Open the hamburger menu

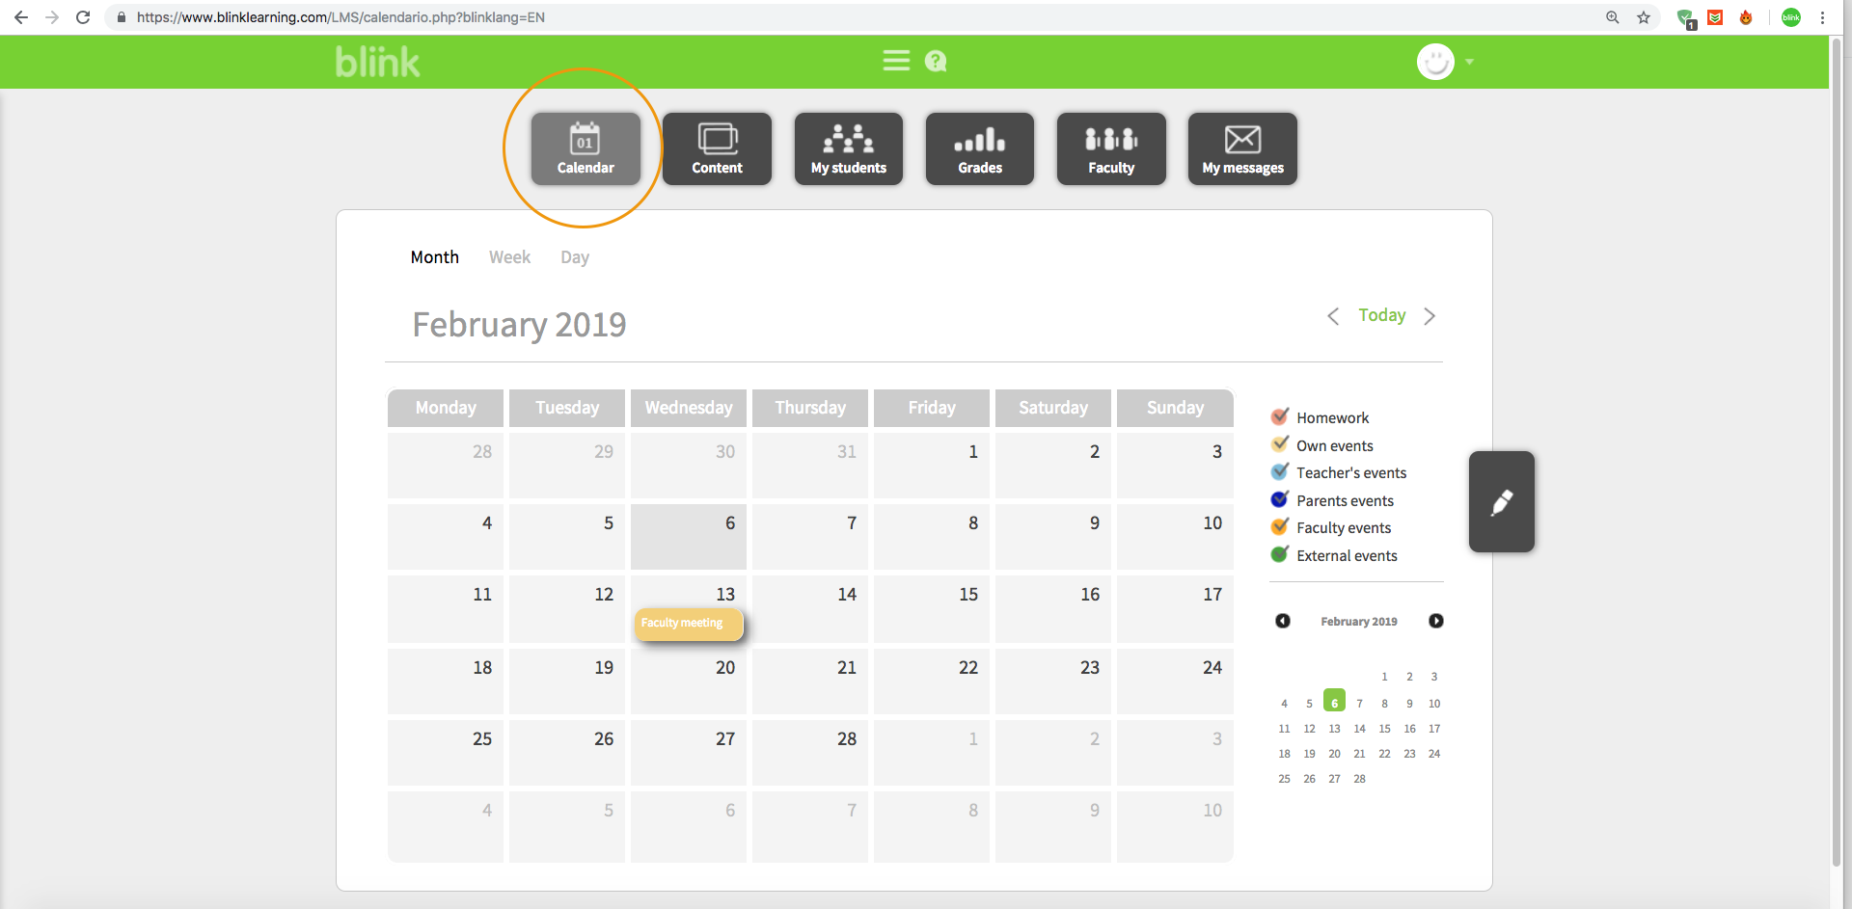(896, 62)
